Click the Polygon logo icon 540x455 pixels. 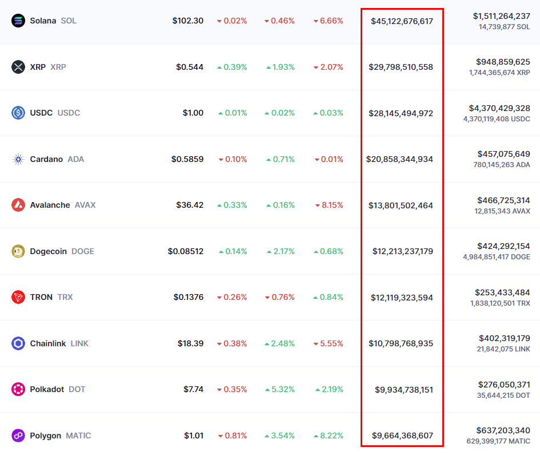19,436
